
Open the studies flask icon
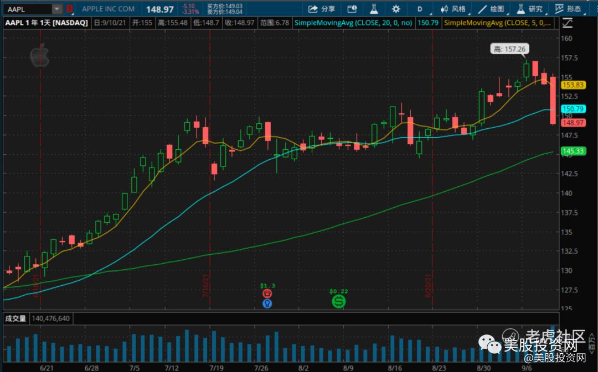[374, 9]
